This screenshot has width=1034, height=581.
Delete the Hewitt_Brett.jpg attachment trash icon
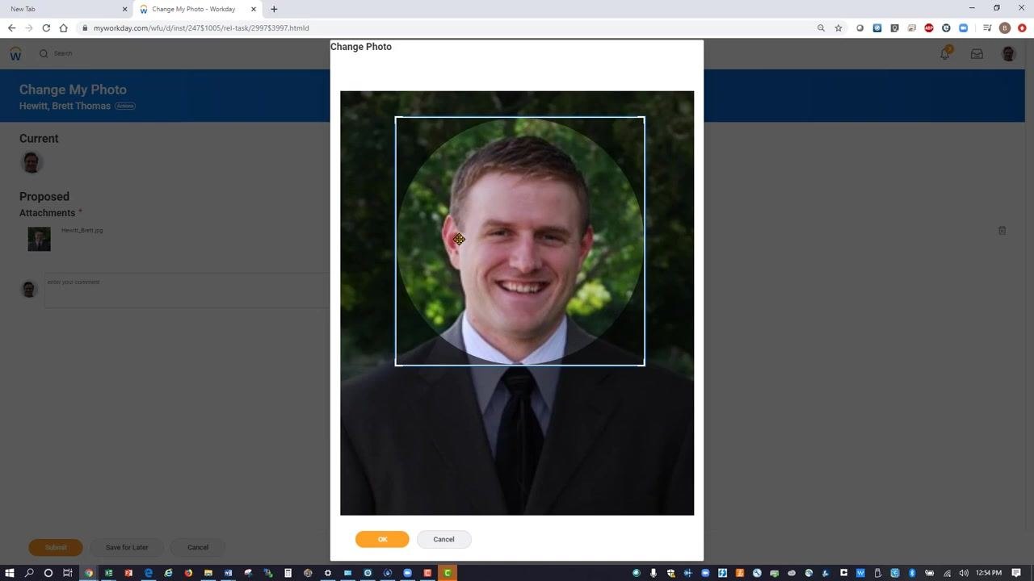tap(1002, 230)
